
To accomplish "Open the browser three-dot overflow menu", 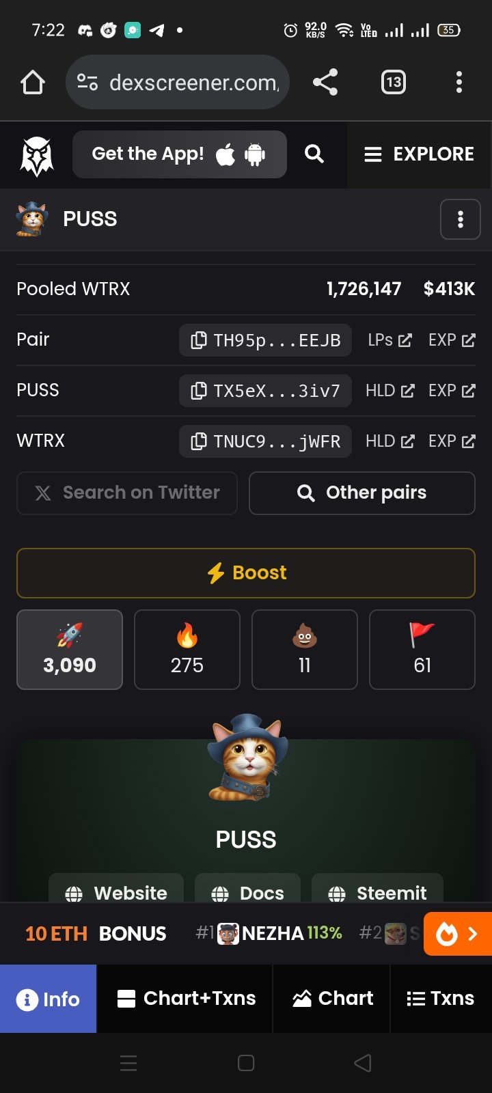I will pyautogui.click(x=459, y=83).
